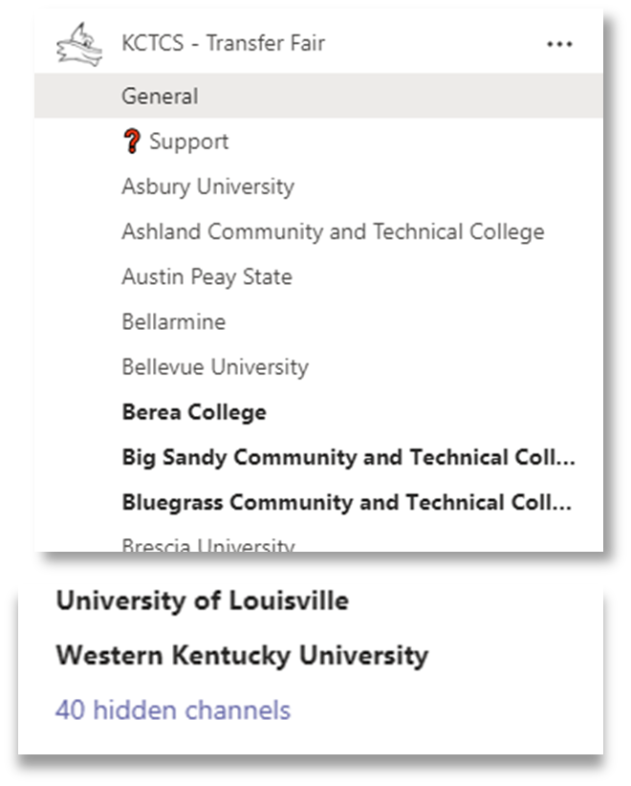The width and height of the screenshot is (631, 786).
Task: Open the Bellarmine channel
Action: tap(318, 322)
